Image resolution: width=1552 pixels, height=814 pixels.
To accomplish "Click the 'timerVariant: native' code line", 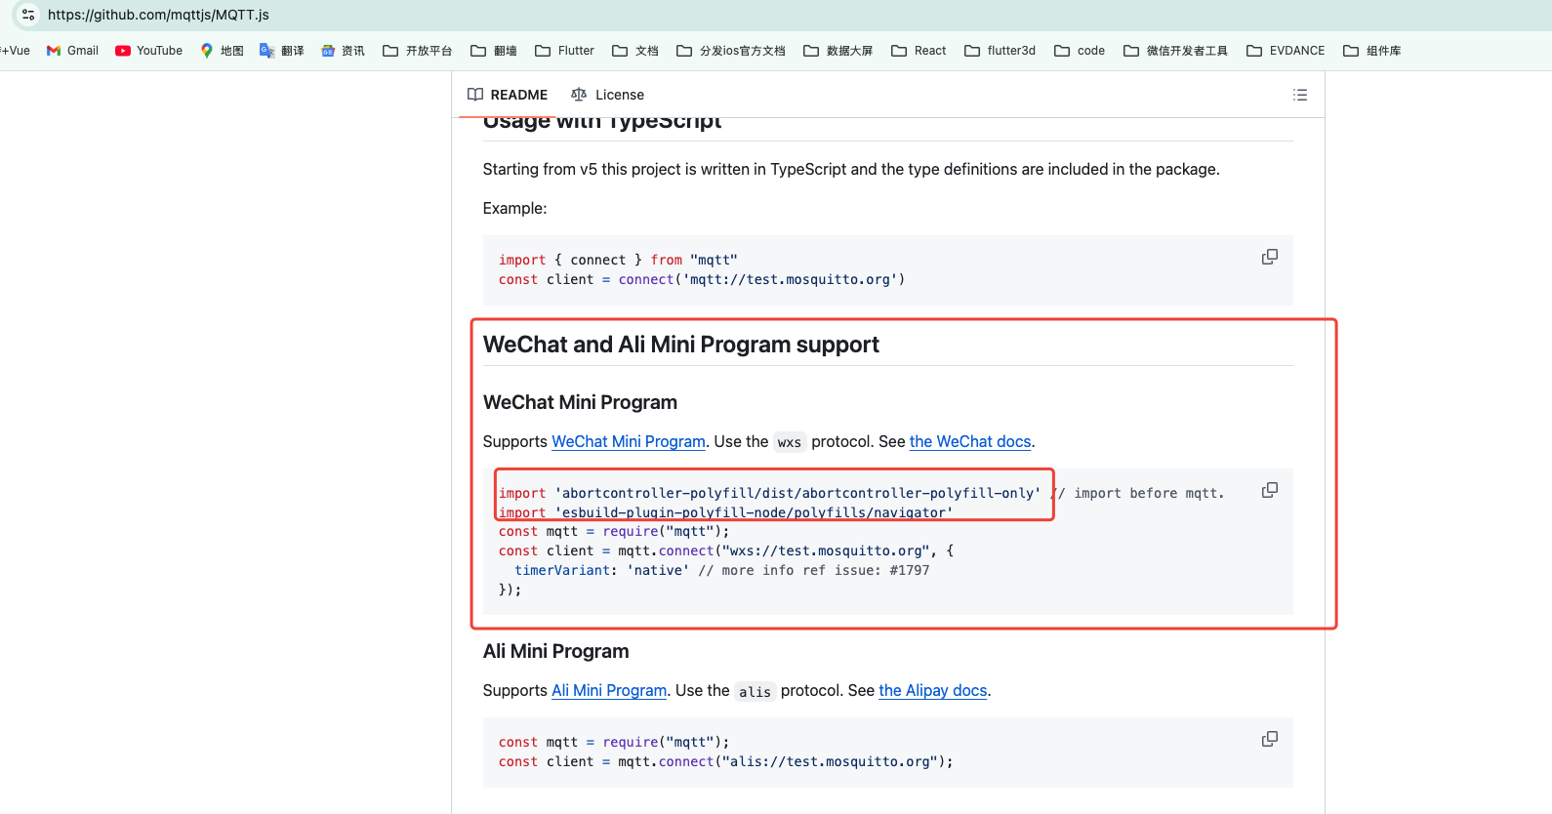I will click(x=722, y=570).
